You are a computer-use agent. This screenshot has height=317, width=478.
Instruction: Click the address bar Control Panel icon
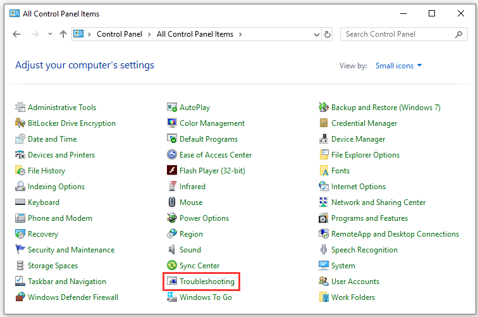[x=78, y=34]
